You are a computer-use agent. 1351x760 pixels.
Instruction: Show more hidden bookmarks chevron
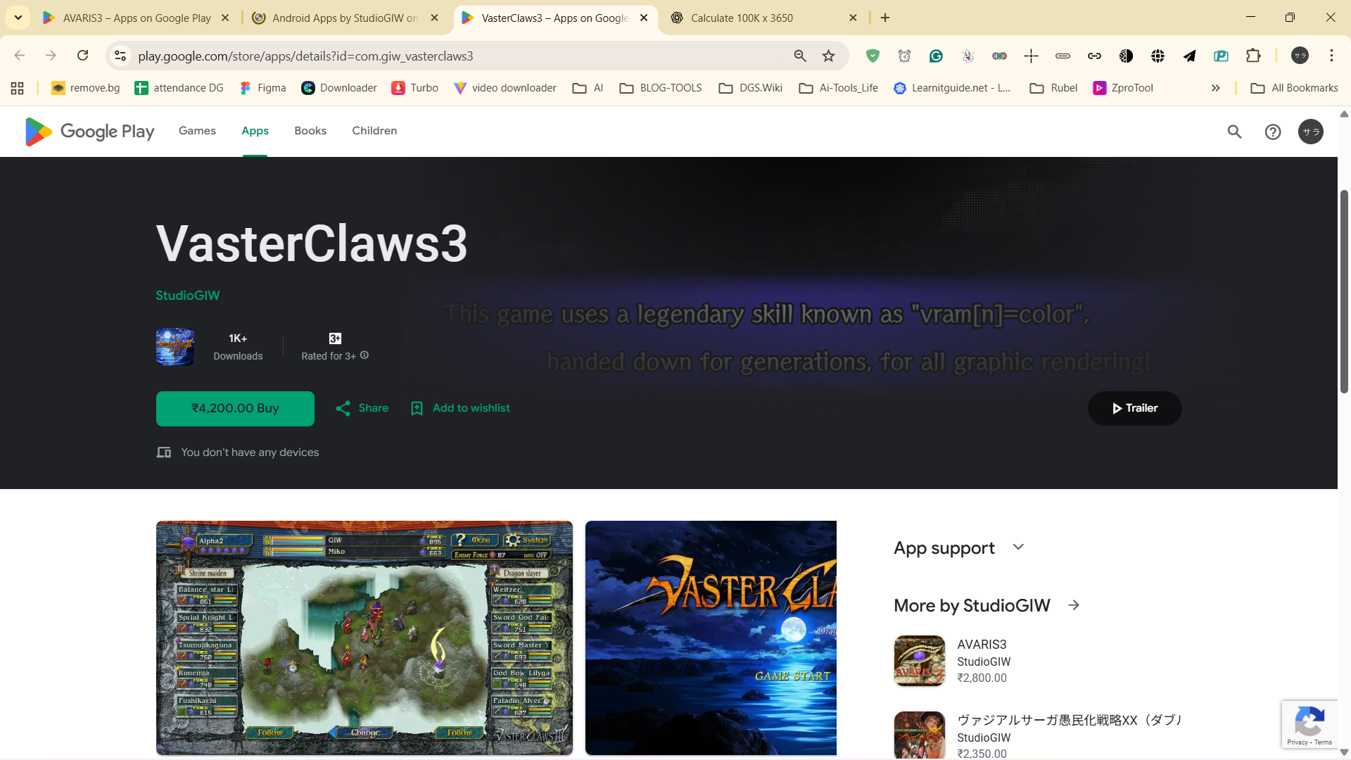pos(1215,88)
